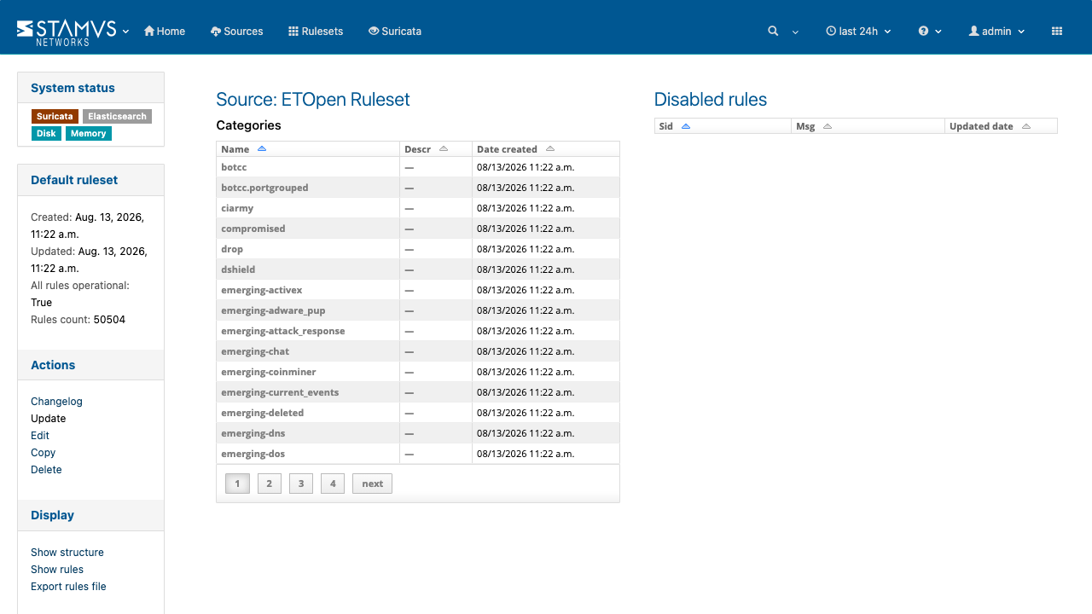The height and width of the screenshot is (614, 1092).
Task: Open the drop category
Action: [232, 249]
